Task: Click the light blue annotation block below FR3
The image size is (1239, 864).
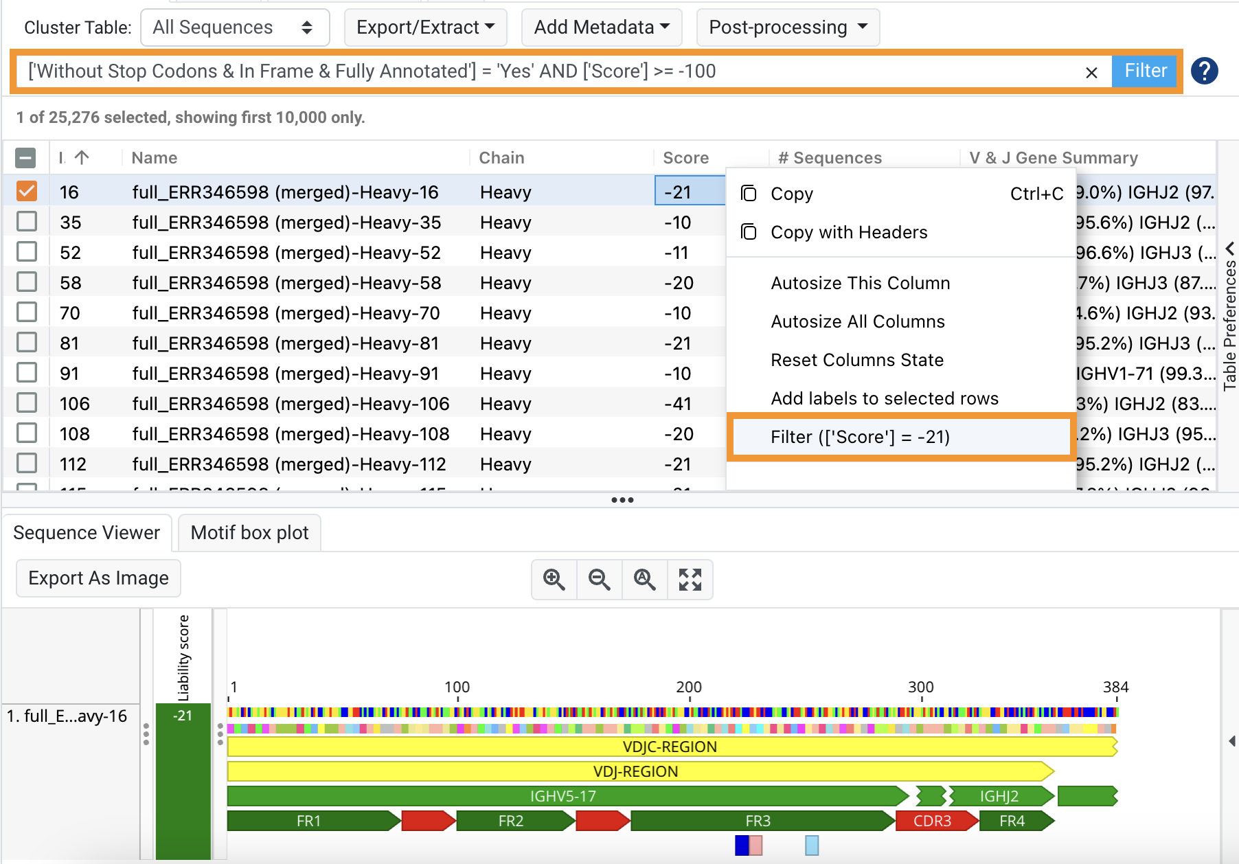Action: (x=812, y=845)
